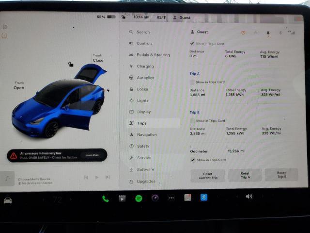Enable Show in Trips Card for Trip B
310x233 pixels.
tap(192, 121)
